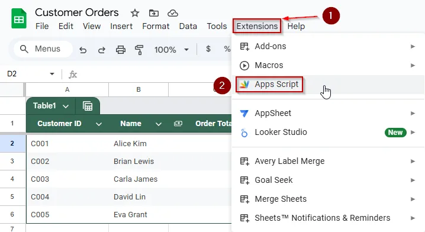Select column B header
The image size is (425, 232).
point(139,90)
